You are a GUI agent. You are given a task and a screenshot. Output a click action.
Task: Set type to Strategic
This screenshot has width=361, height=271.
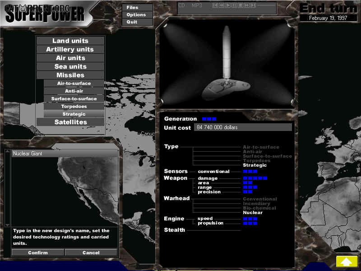255,165
